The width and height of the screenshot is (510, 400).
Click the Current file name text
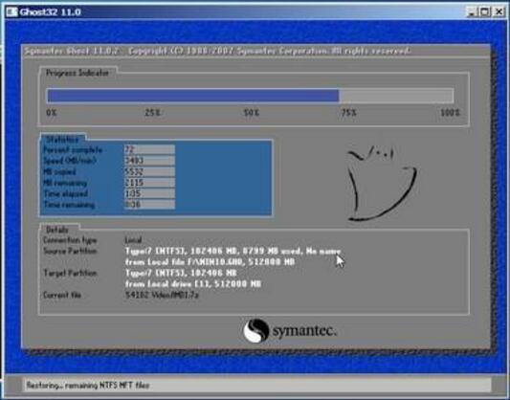162,296
